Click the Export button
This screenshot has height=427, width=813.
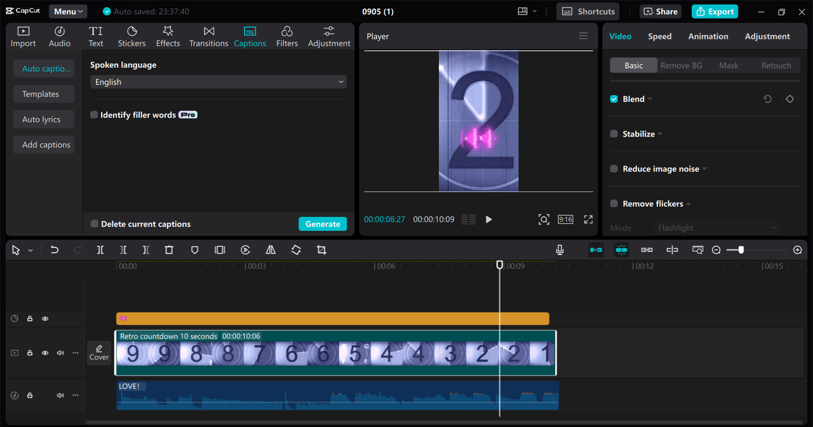tap(715, 11)
